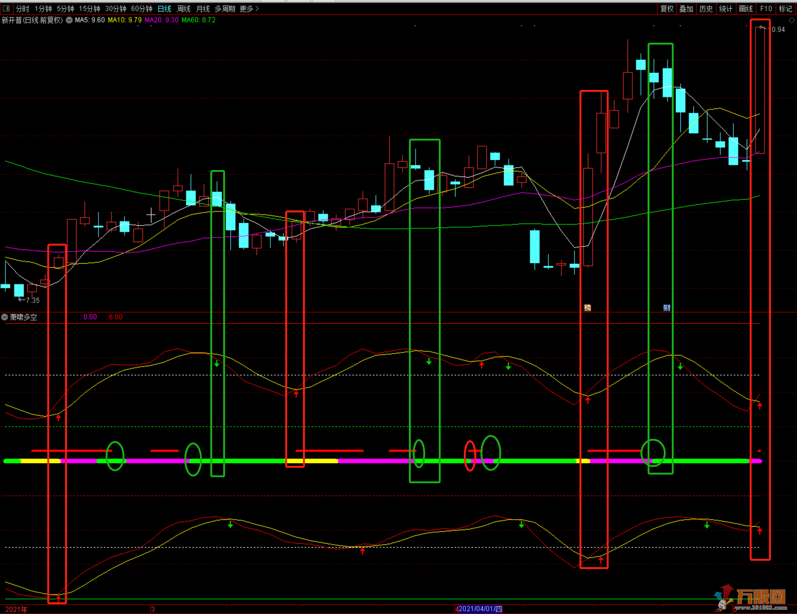Click the 7.35 low price label
The image size is (797, 614).
(x=33, y=300)
